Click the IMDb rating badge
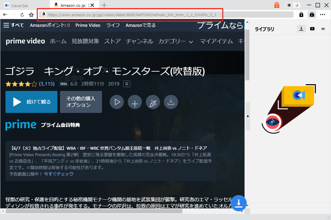The height and width of the screenshot is (220, 331). point(64,84)
